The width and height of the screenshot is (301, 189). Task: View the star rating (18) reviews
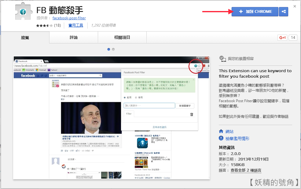click(48, 25)
